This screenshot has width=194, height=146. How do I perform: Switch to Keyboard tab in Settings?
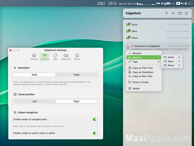[x=66, y=57]
